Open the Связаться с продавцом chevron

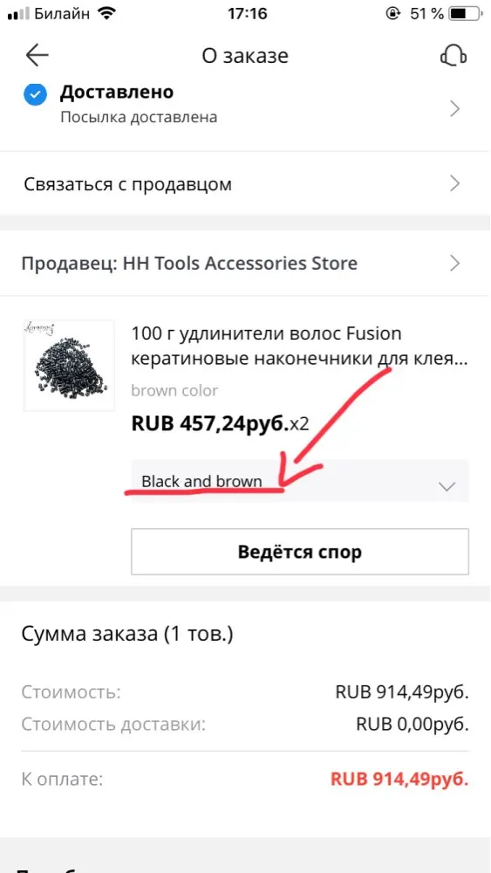click(455, 183)
